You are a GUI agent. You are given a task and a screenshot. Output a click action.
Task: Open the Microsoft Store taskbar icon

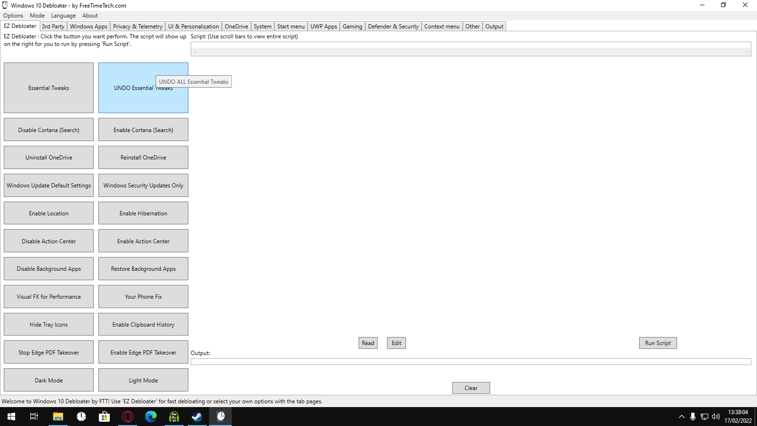(104, 417)
